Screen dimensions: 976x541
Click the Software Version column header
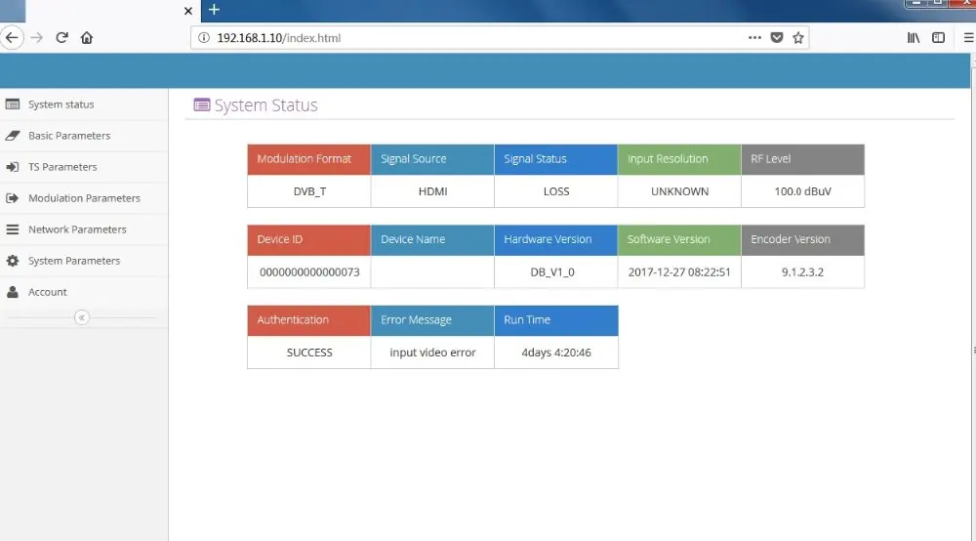[x=679, y=239]
